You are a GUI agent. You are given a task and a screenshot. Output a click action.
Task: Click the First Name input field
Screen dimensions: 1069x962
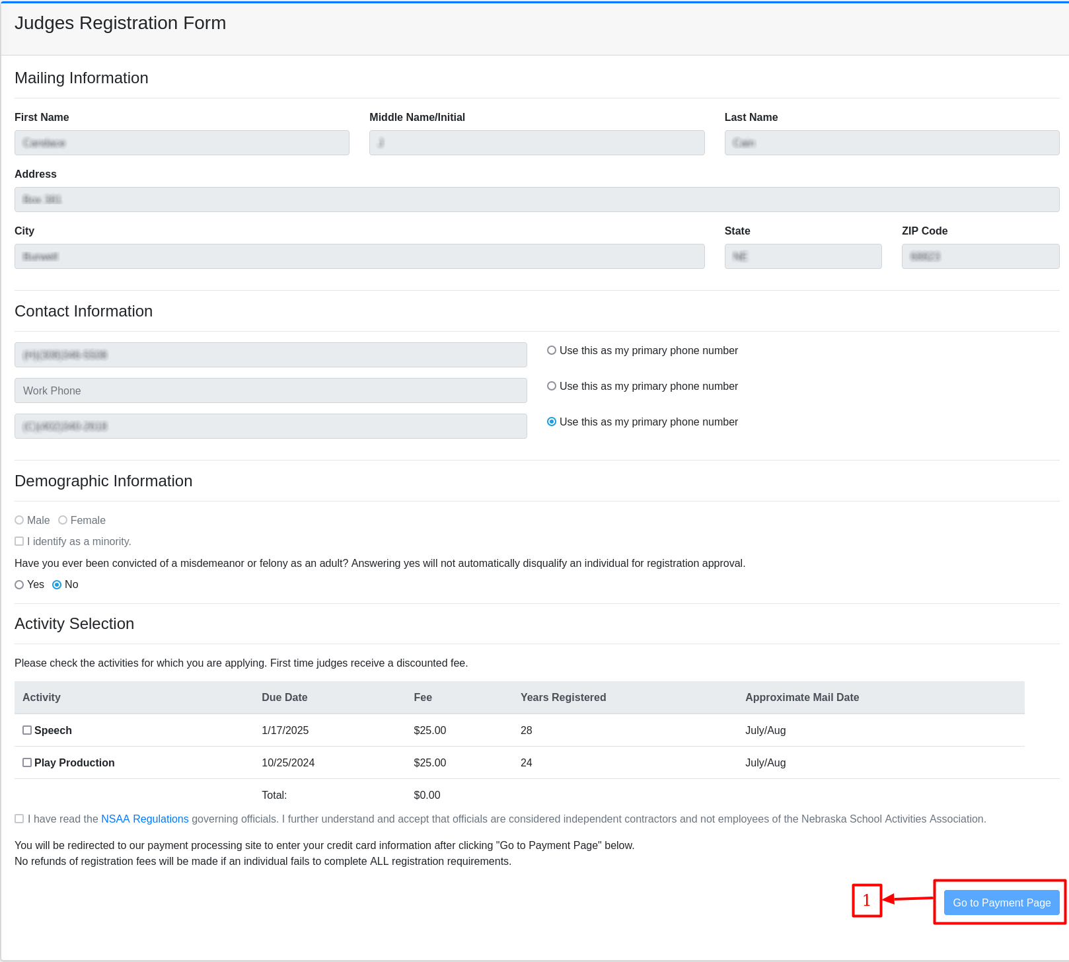(182, 143)
